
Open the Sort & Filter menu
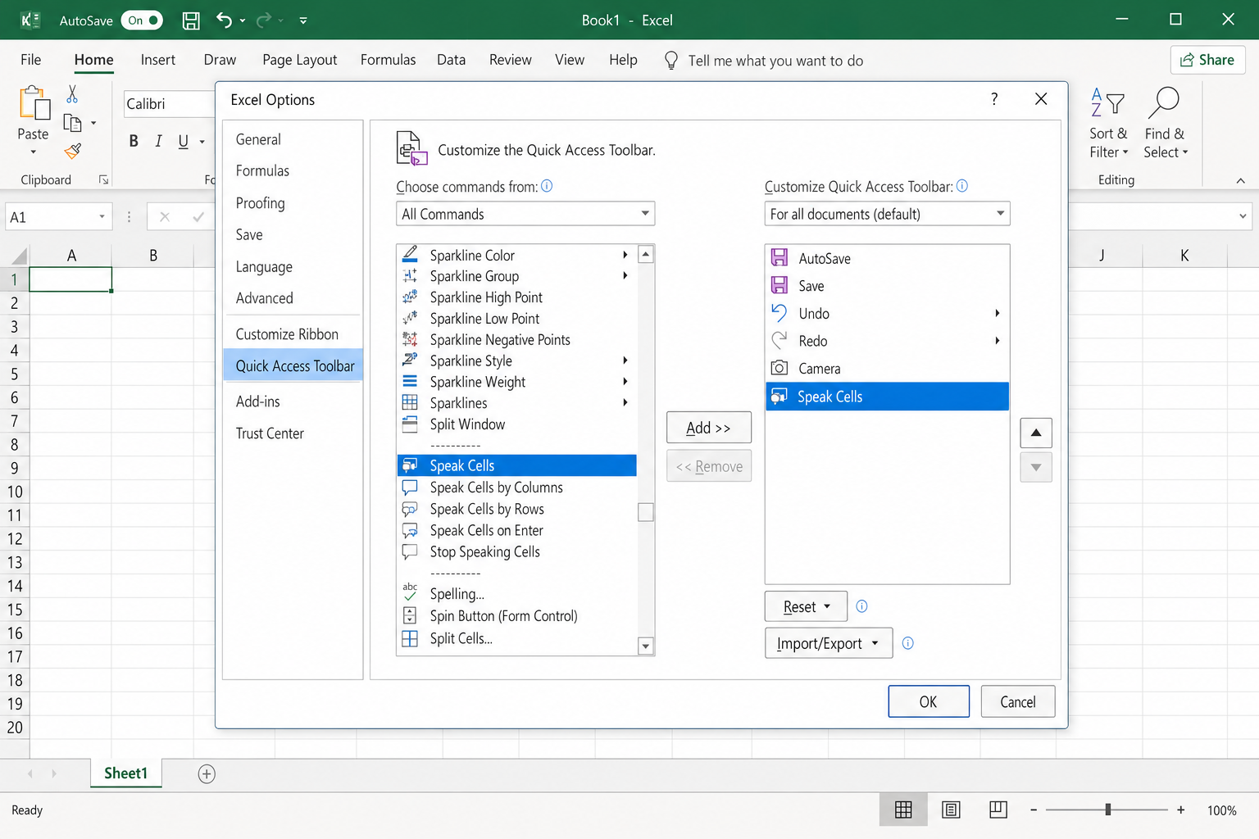click(1108, 124)
